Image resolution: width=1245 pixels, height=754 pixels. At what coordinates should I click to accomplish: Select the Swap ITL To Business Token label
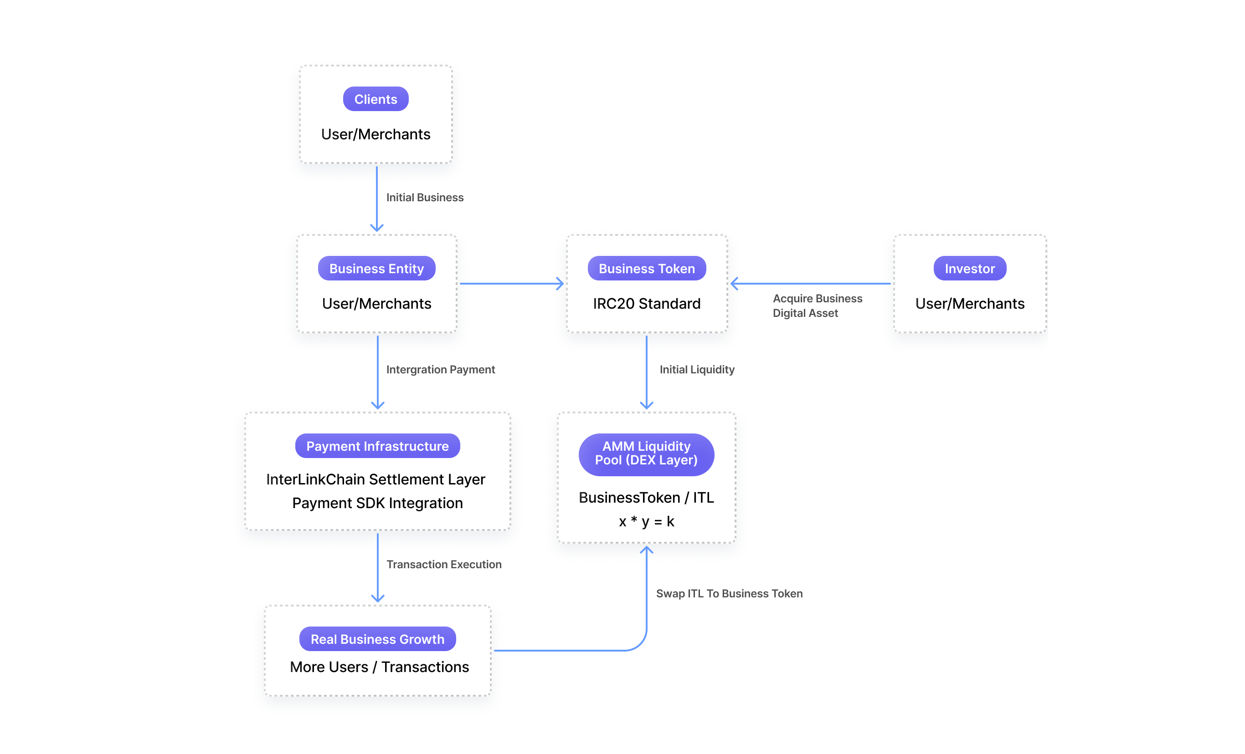[x=729, y=594]
